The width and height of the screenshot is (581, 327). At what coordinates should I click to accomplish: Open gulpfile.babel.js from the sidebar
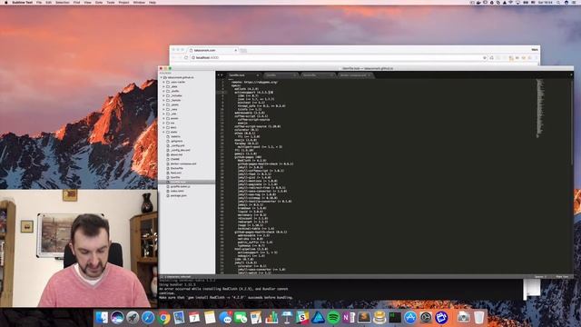180,186
